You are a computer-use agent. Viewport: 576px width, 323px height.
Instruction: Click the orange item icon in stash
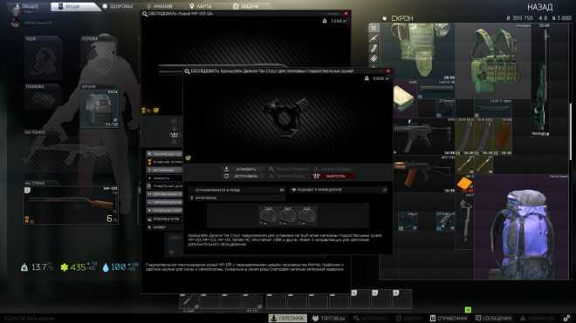tap(464, 183)
